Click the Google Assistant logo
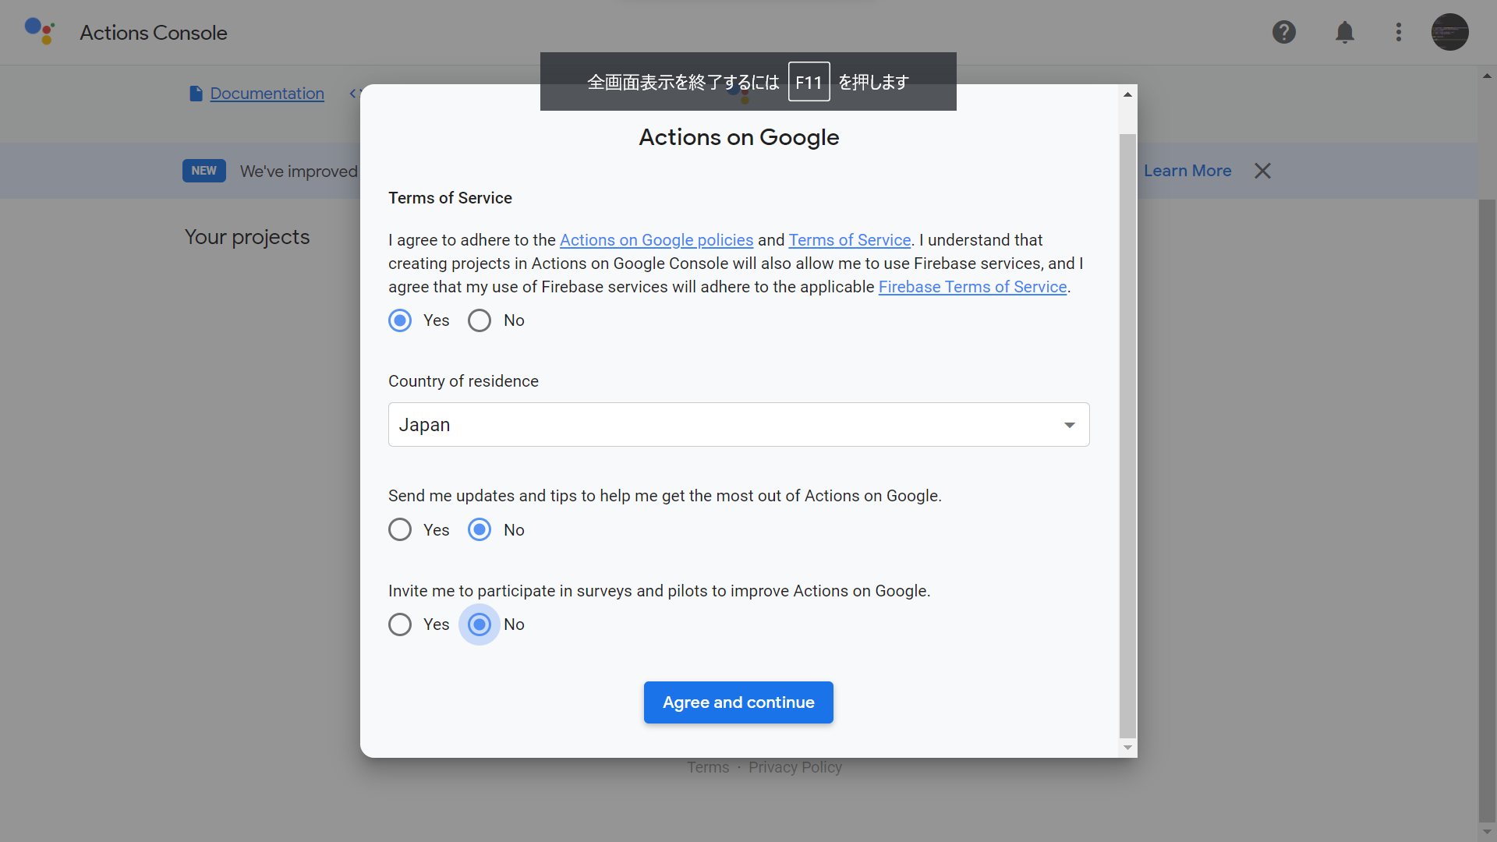 pyautogui.click(x=40, y=31)
